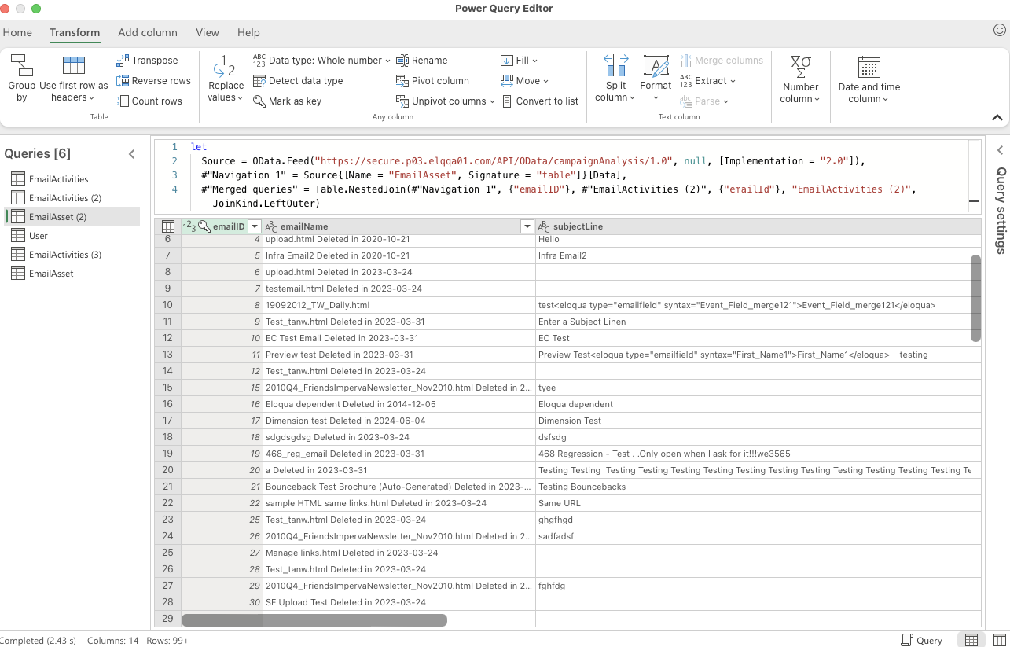The image size is (1010, 647).
Task: Click the Query button in status bar
Action: (x=921, y=640)
